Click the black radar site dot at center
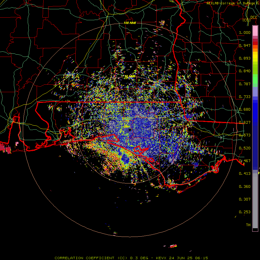This screenshot has height=260, width=260. coord(130,130)
